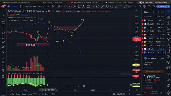The image size is (171, 96).
Task: Open the calendar icon in right sidebar
Action: point(168,34)
